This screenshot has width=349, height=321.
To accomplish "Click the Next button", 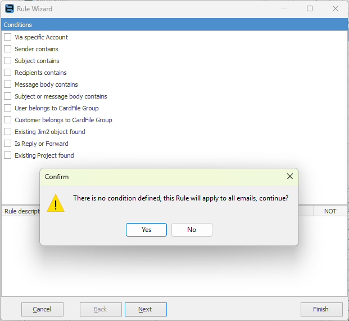I will 146,309.
